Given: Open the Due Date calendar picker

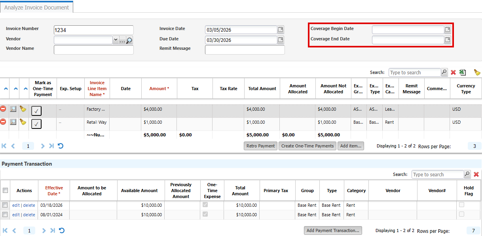Looking at the screenshot, I should tap(281, 40).
